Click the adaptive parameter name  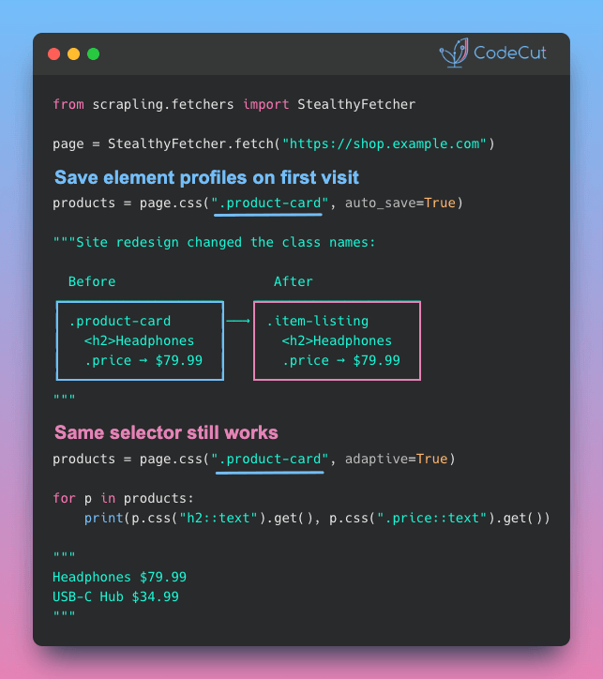(376, 459)
